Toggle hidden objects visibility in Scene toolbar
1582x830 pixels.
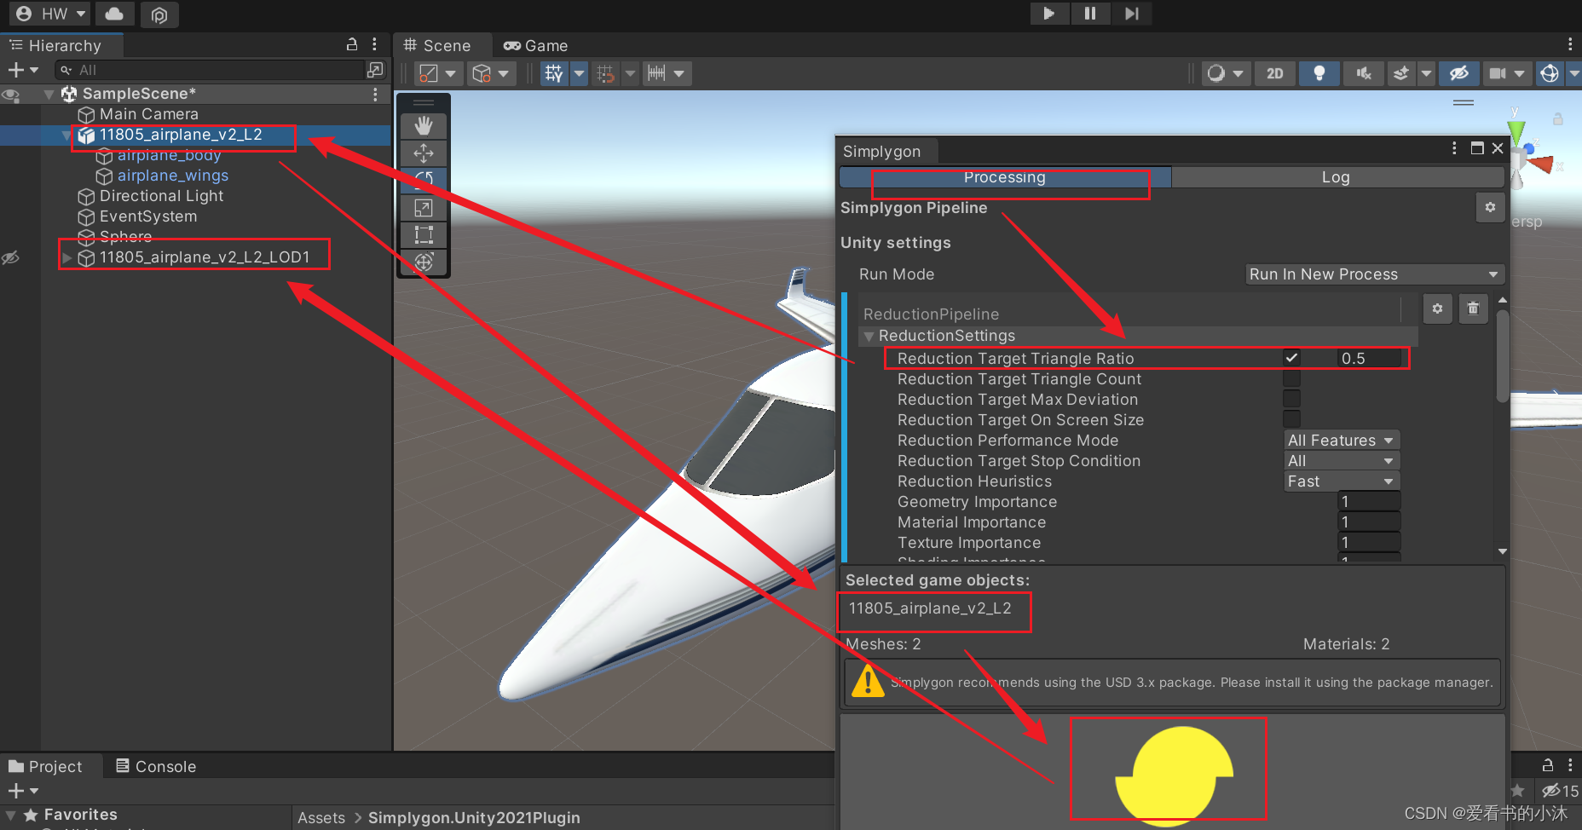(x=1459, y=74)
